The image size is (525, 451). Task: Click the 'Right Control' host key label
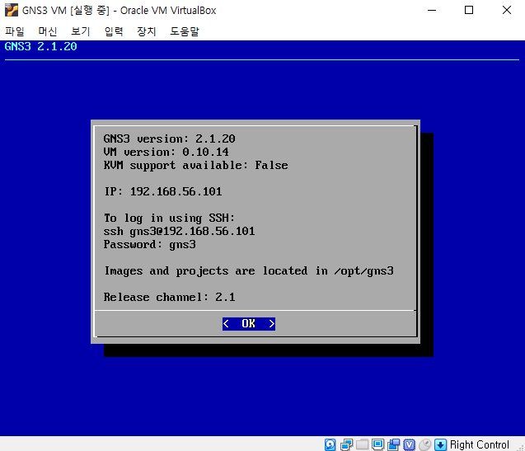[x=479, y=444]
